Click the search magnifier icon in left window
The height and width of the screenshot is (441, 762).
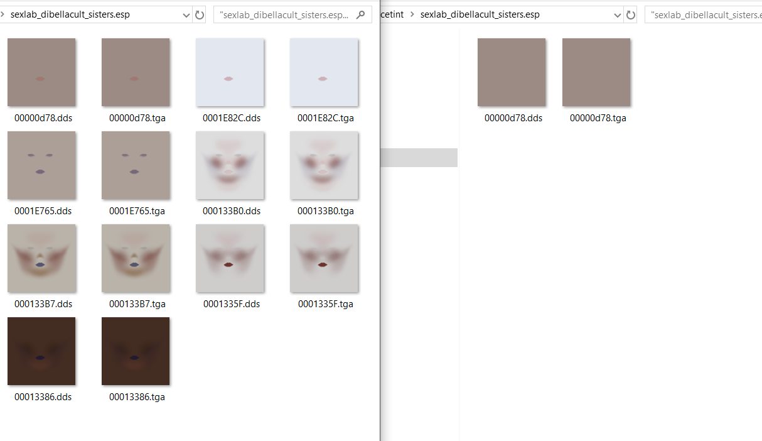point(361,14)
